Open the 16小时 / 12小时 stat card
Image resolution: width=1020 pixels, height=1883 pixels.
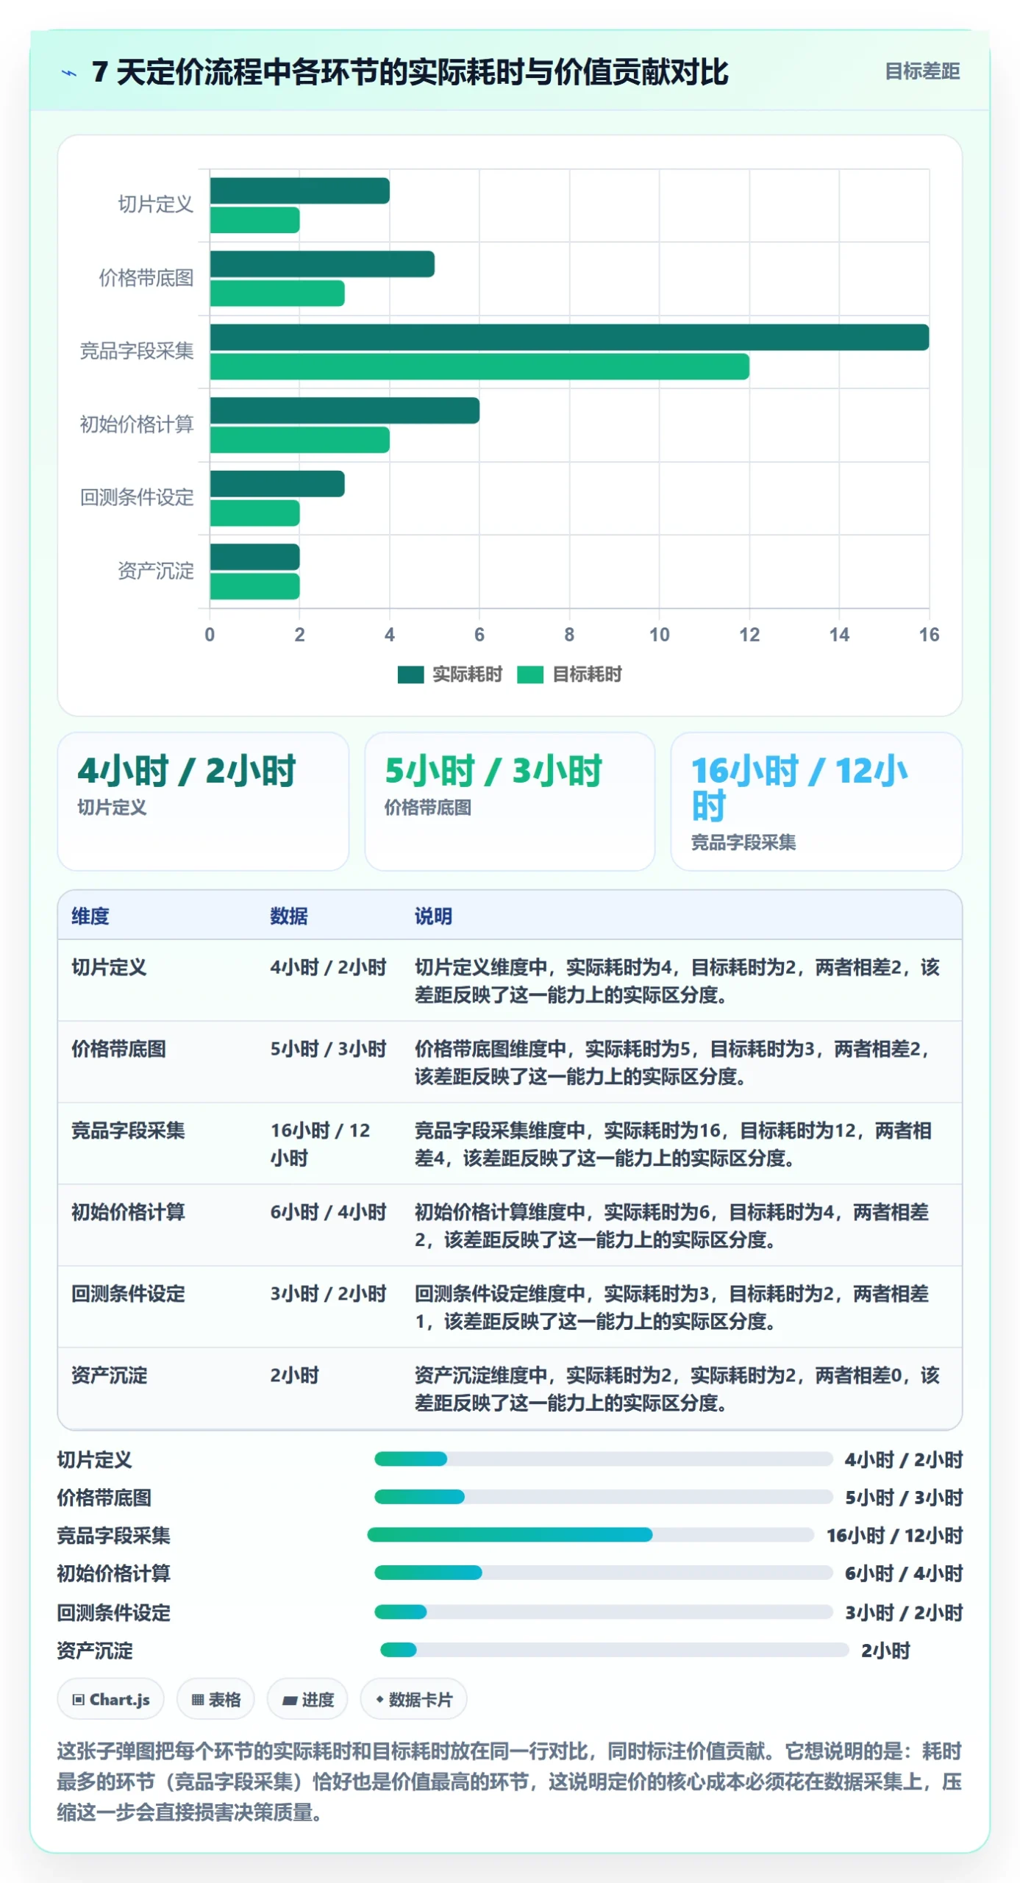coord(816,801)
